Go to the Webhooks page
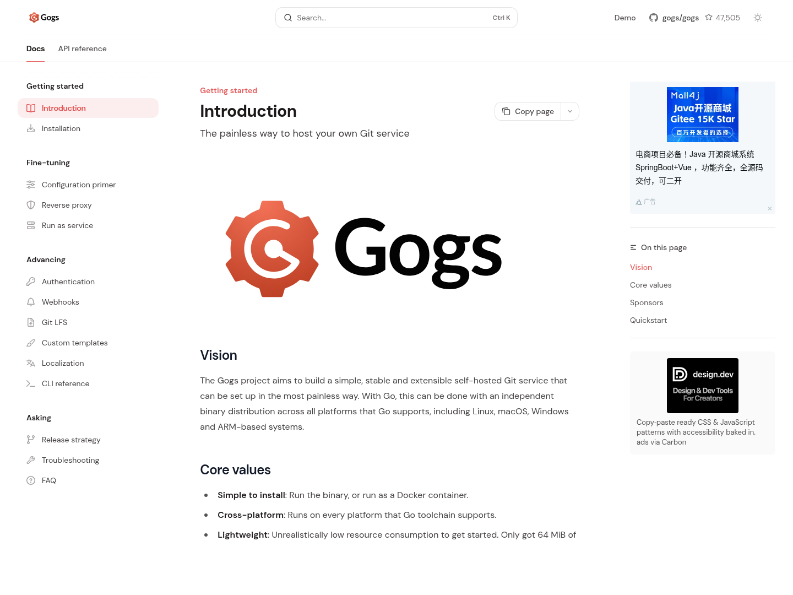The height and width of the screenshot is (595, 793). click(x=88, y=302)
